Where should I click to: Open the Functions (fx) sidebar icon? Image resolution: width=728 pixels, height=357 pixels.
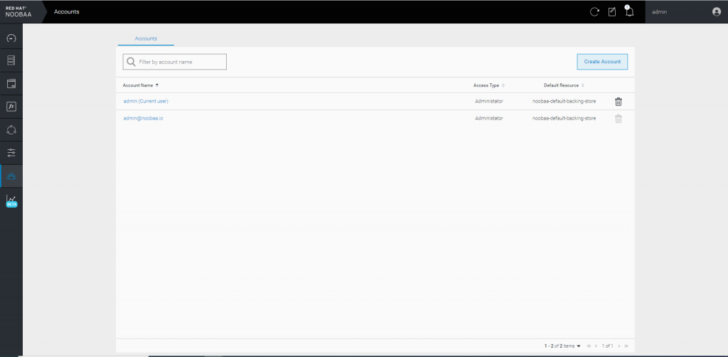(x=11, y=106)
